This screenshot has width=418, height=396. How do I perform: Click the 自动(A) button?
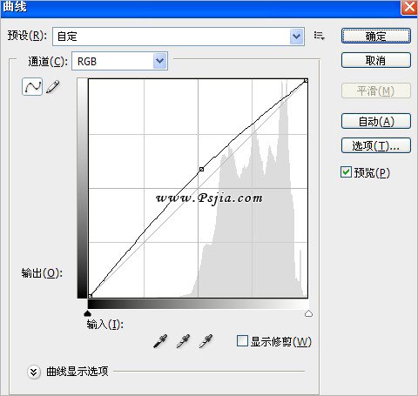[376, 121]
